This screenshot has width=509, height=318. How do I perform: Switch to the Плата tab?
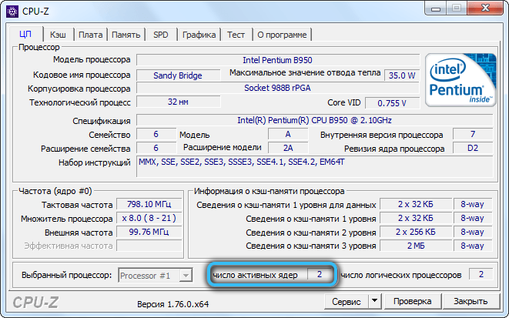pyautogui.click(x=90, y=35)
